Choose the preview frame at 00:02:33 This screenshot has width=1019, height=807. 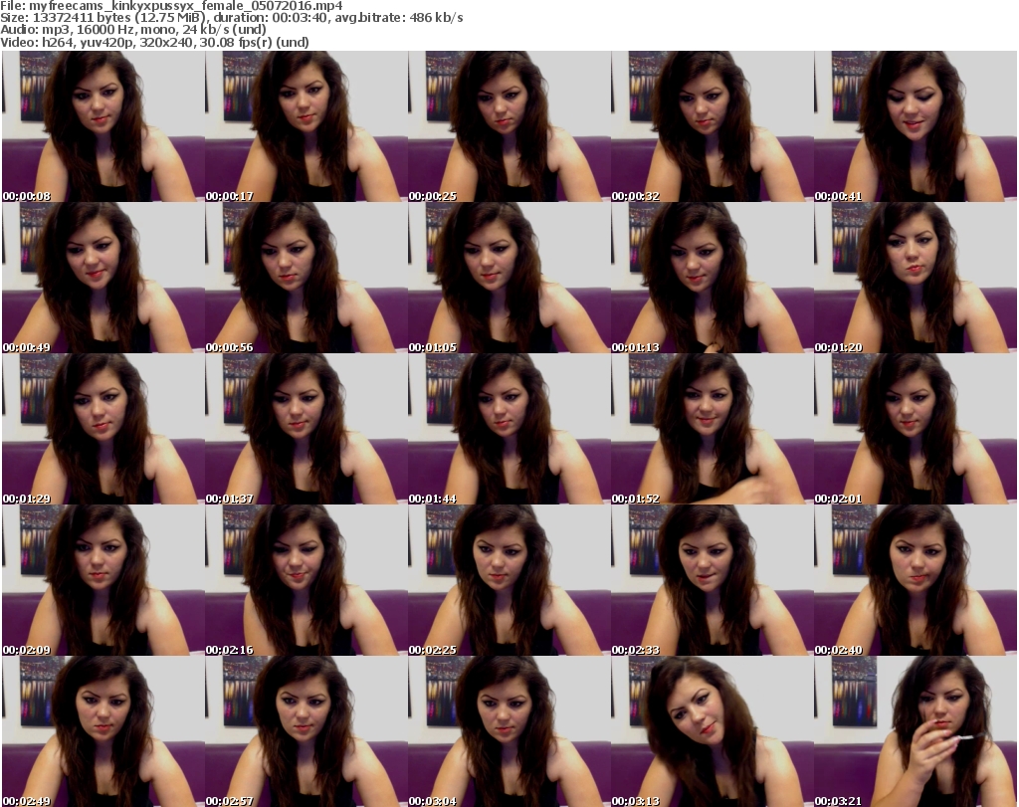713,580
